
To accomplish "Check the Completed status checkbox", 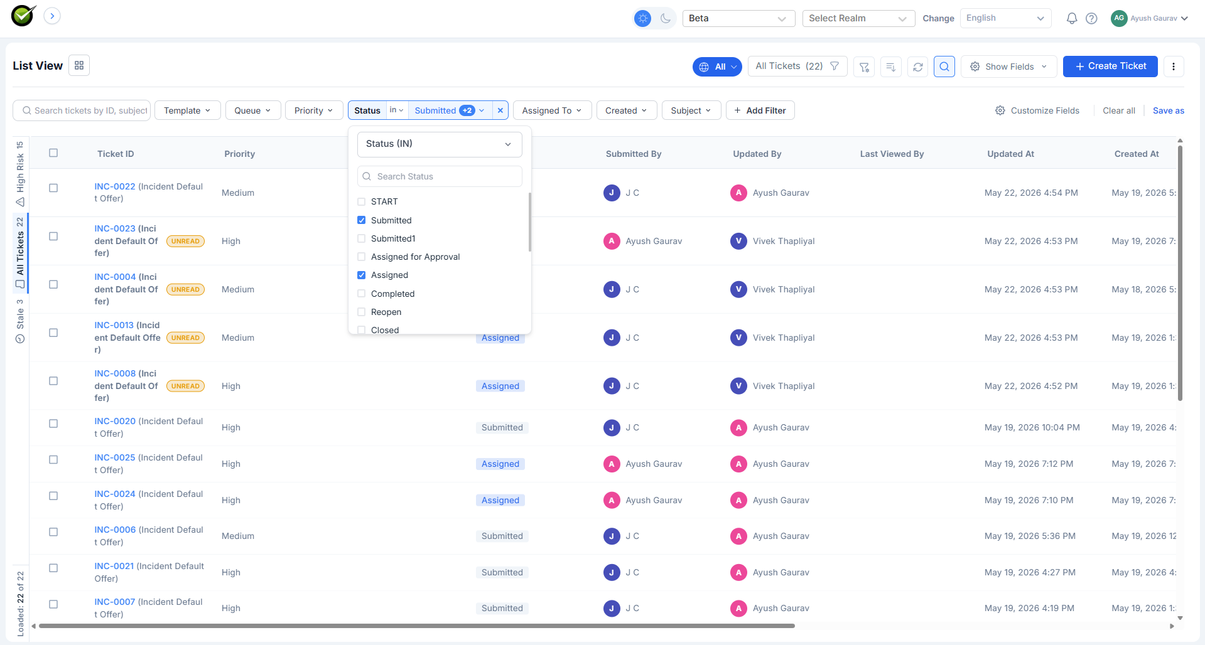I will pos(362,294).
